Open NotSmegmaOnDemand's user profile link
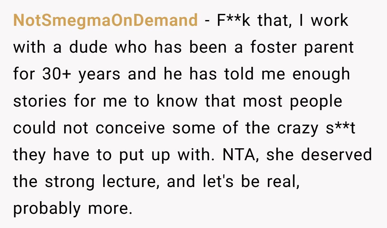This screenshot has width=387, height=228. [x=105, y=20]
